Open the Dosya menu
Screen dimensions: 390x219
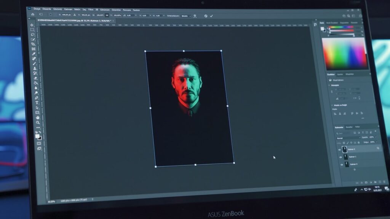(37, 9)
